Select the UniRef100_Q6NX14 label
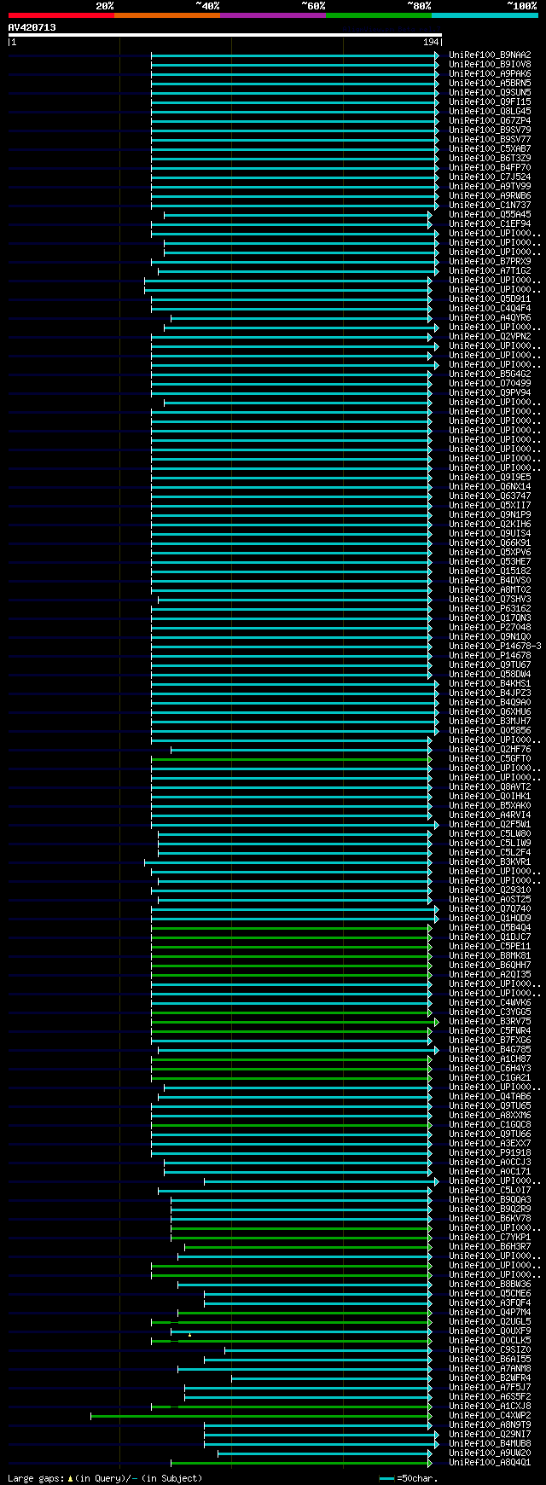This screenshot has height=1485, width=546. [490, 486]
